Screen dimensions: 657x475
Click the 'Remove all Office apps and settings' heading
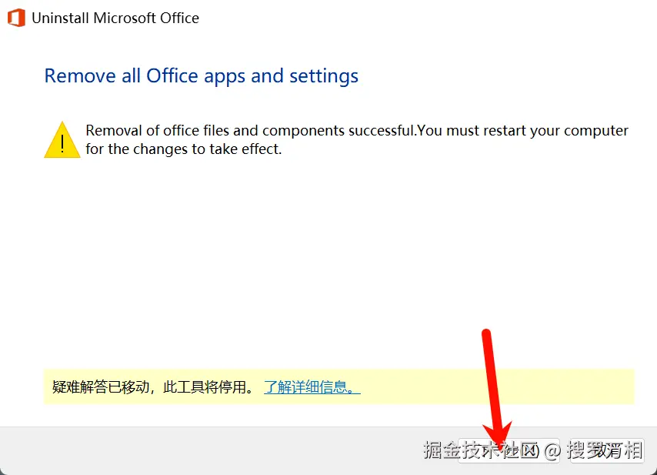point(201,76)
